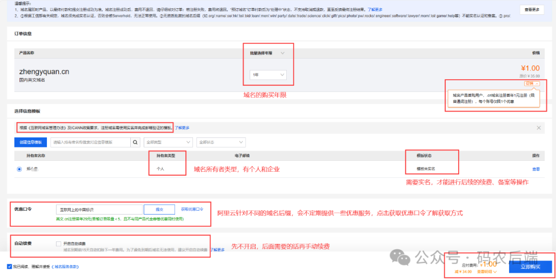Open 了解更多 link after auto-renew description

click(x=217, y=250)
